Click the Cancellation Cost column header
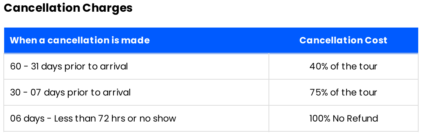422x137 pixels. click(x=343, y=40)
